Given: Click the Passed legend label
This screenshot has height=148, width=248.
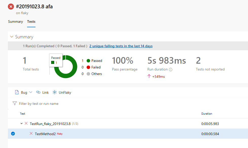Looking at the screenshot, I should (x=97, y=61).
